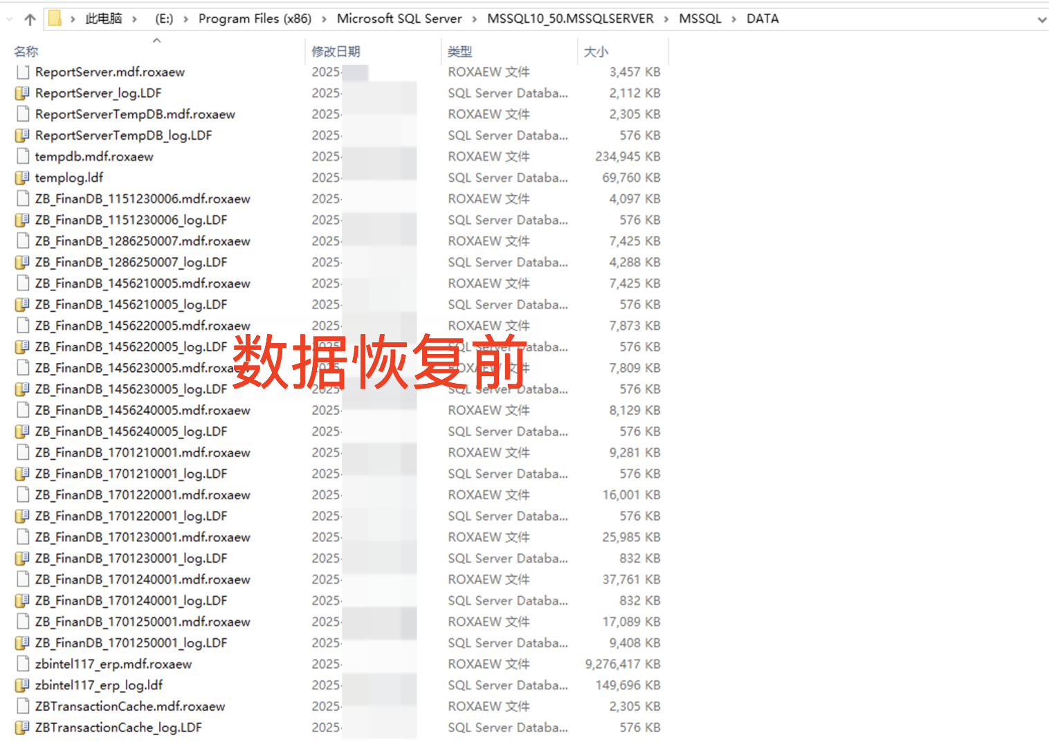Screen dimensions: 1049x744
Task: Click database icon of ReportServerTempDB_log.LDF
Action: click(x=22, y=135)
